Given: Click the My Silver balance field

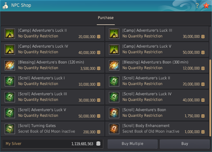Looking at the screenshot, I should [x=52, y=144].
